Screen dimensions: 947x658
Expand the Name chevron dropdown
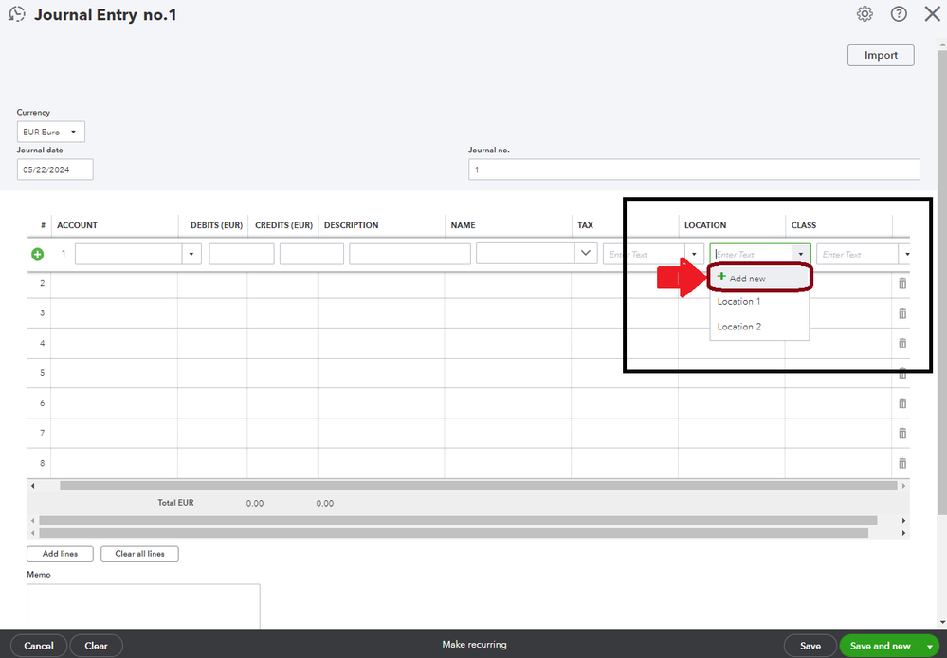(585, 254)
